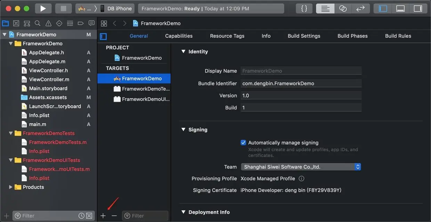
Task: Remove selected target with minus button
Action: (114, 216)
